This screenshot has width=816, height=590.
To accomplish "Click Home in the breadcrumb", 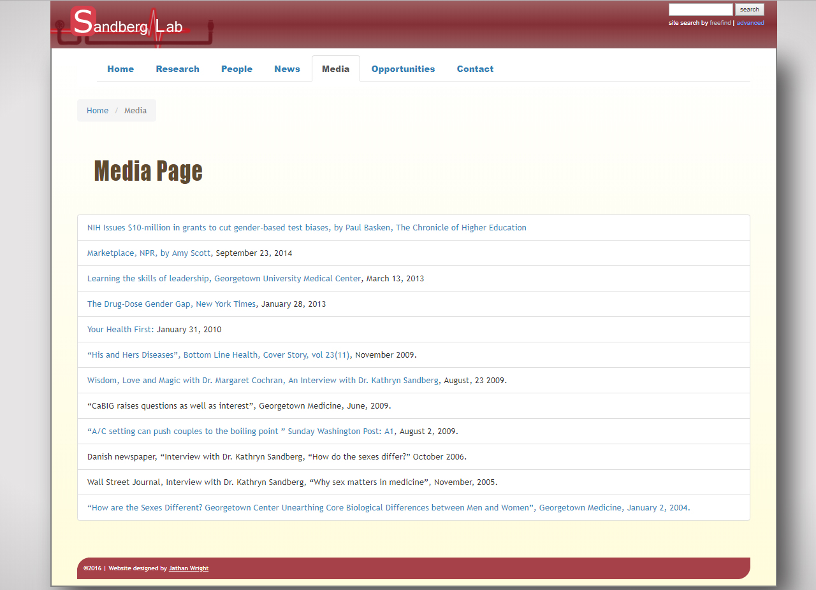I will click(98, 111).
